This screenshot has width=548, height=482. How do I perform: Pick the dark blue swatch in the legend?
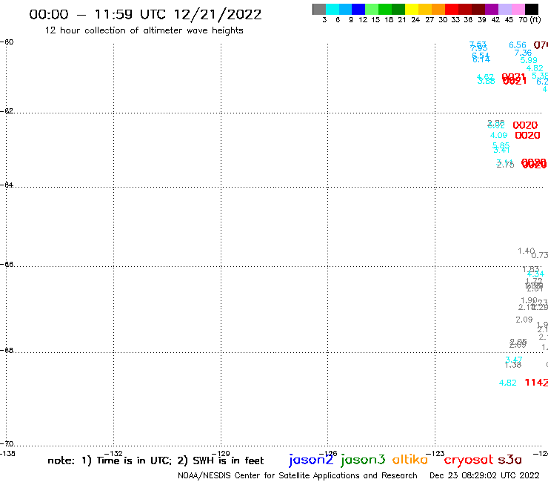pyautogui.click(x=358, y=9)
